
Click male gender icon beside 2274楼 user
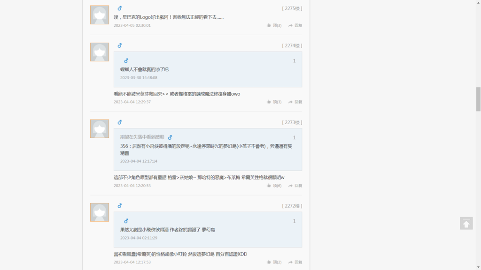click(120, 45)
